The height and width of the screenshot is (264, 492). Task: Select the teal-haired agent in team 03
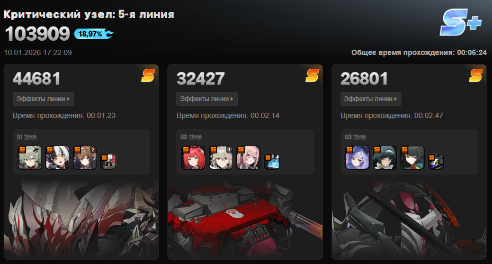(385, 158)
